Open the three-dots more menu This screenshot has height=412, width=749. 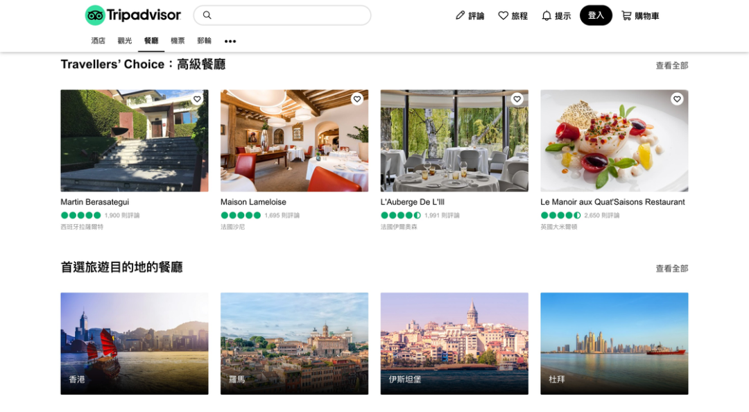tap(230, 41)
